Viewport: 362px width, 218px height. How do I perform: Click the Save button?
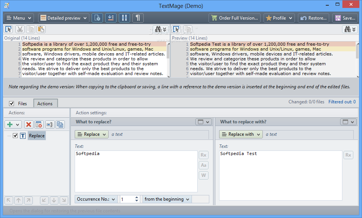(x=345, y=18)
